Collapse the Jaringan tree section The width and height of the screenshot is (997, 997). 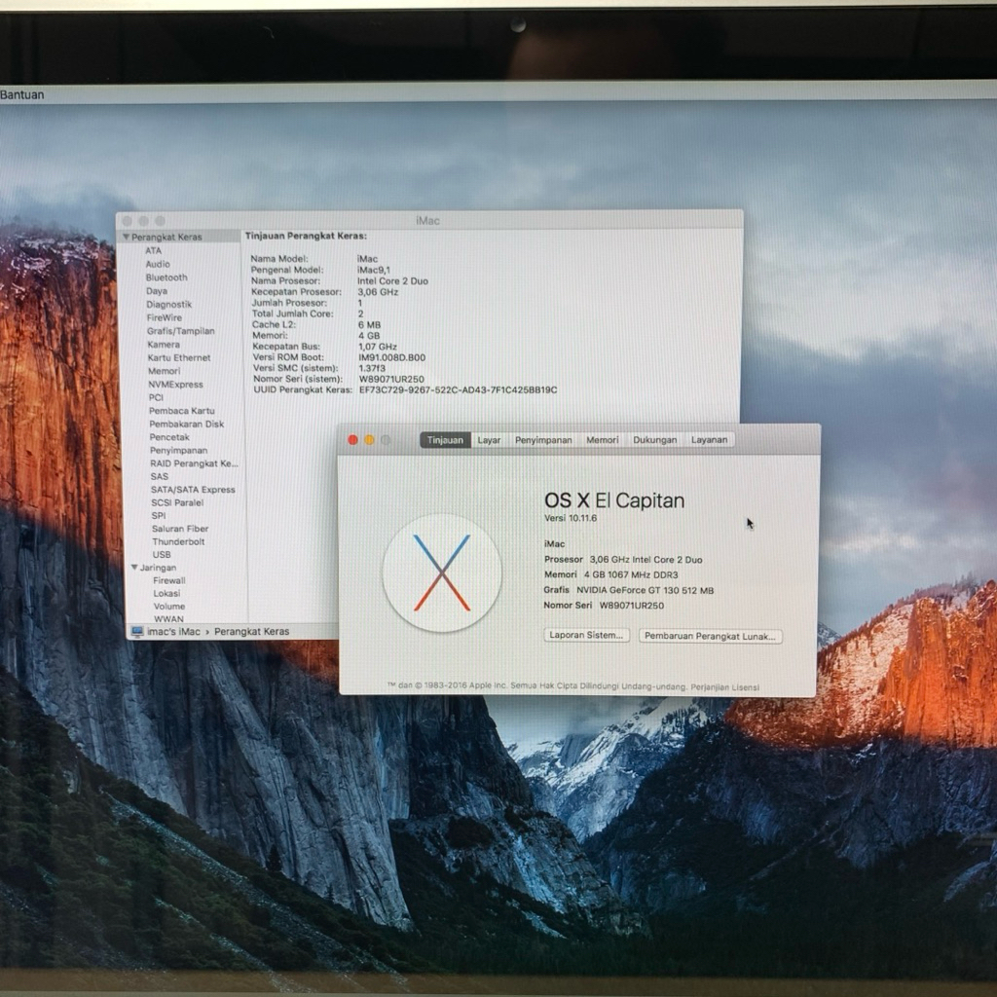pyautogui.click(x=134, y=568)
